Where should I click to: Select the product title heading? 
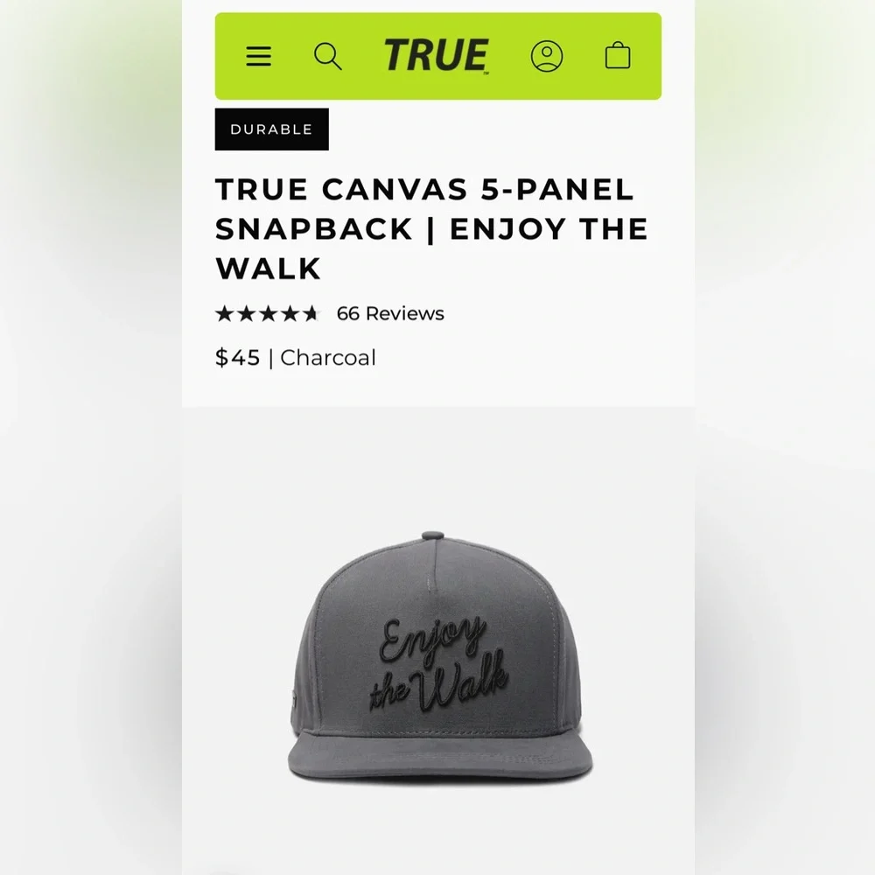(431, 228)
